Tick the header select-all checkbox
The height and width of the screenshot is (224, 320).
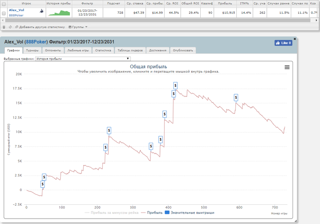coord(4,4)
